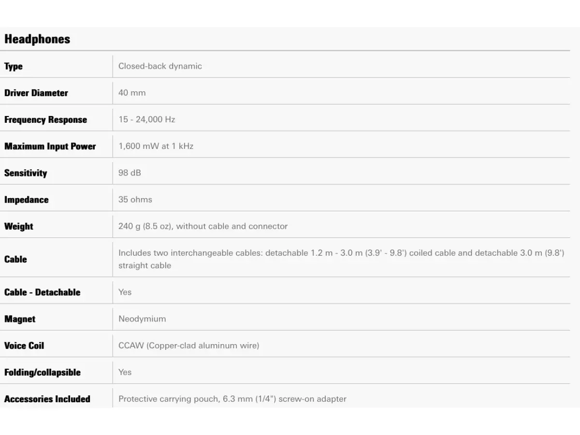Select the Sensitivity label
This screenshot has width=580, height=435.
[x=26, y=173]
